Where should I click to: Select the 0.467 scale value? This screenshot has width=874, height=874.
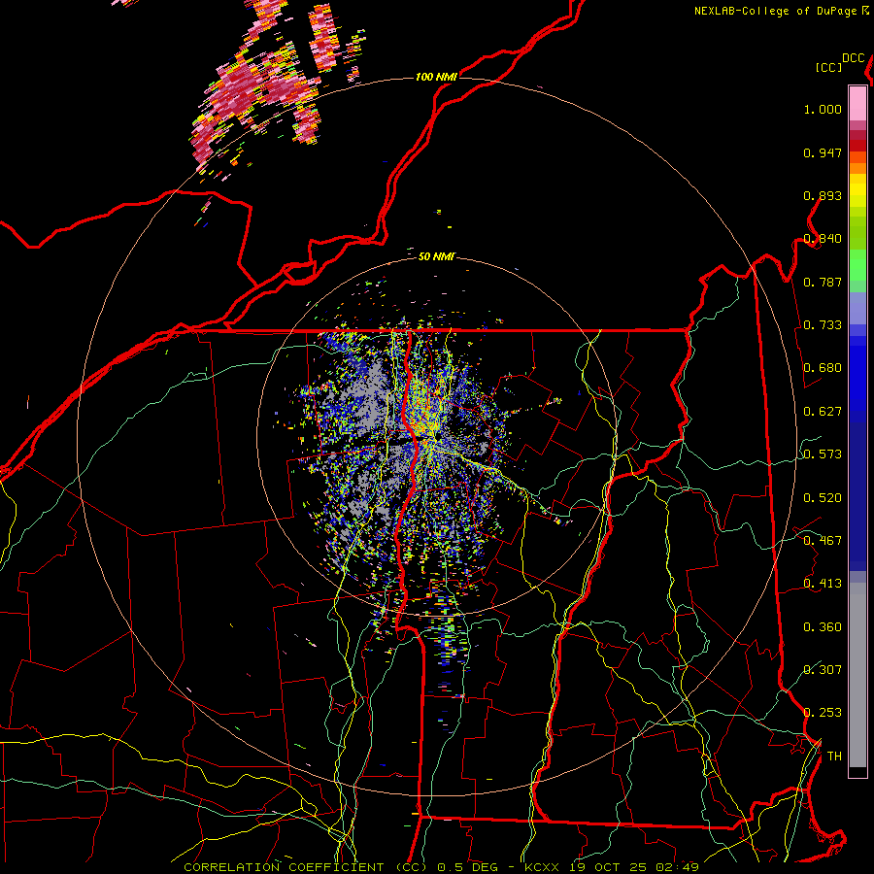pyautogui.click(x=823, y=541)
